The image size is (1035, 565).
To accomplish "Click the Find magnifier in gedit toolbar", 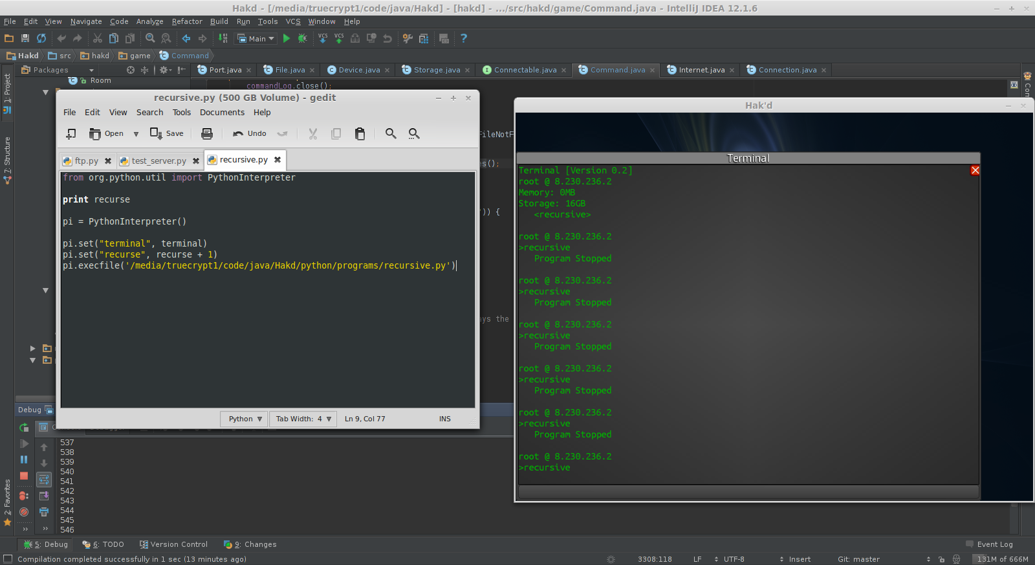I will pyautogui.click(x=391, y=134).
